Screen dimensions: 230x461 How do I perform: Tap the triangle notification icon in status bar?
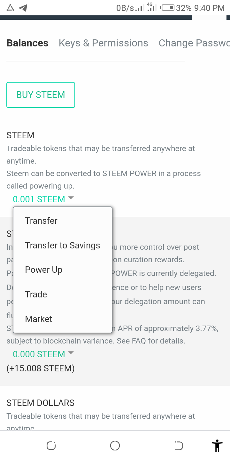11,8
